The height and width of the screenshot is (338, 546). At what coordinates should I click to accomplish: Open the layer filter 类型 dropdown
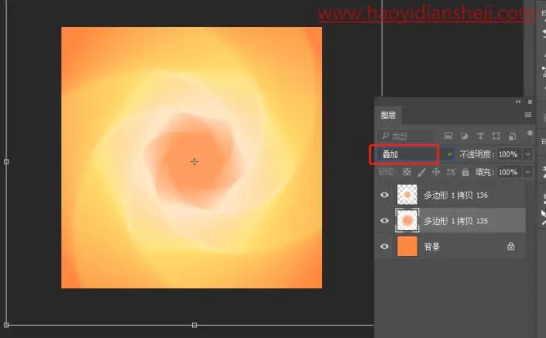tap(406, 136)
